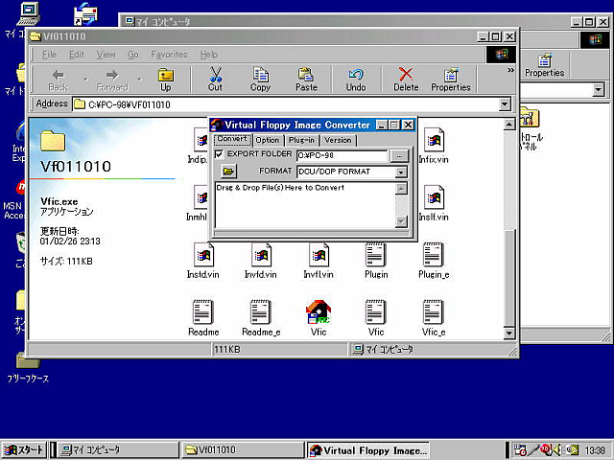Click the file list scroll up arrow

[x=508, y=125]
